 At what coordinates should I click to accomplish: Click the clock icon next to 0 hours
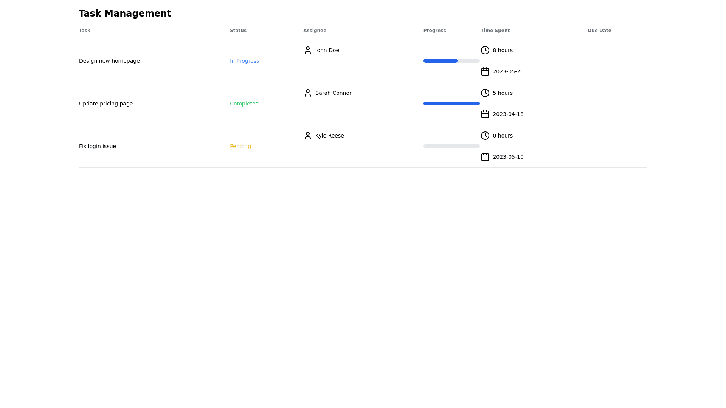pos(485,136)
